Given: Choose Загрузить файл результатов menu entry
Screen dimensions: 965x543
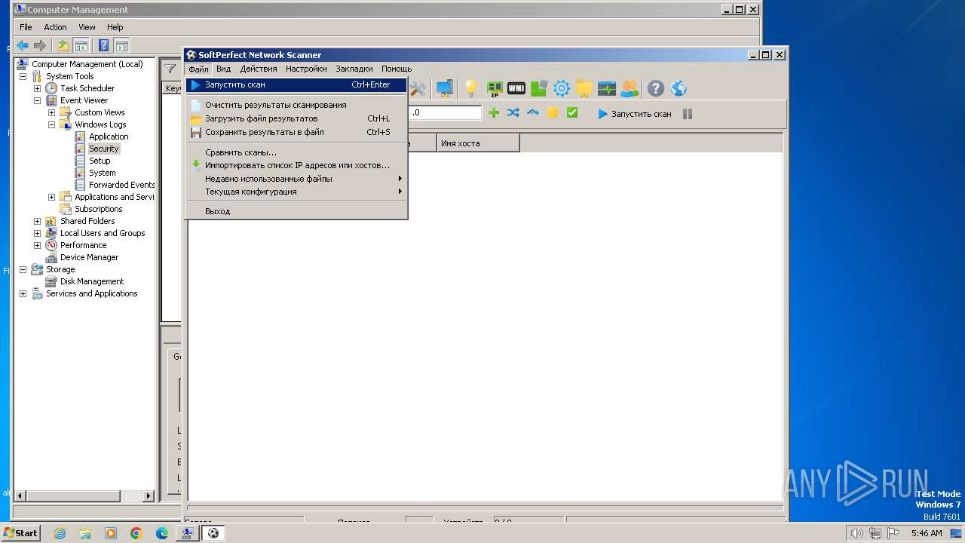Looking at the screenshot, I should point(296,118).
